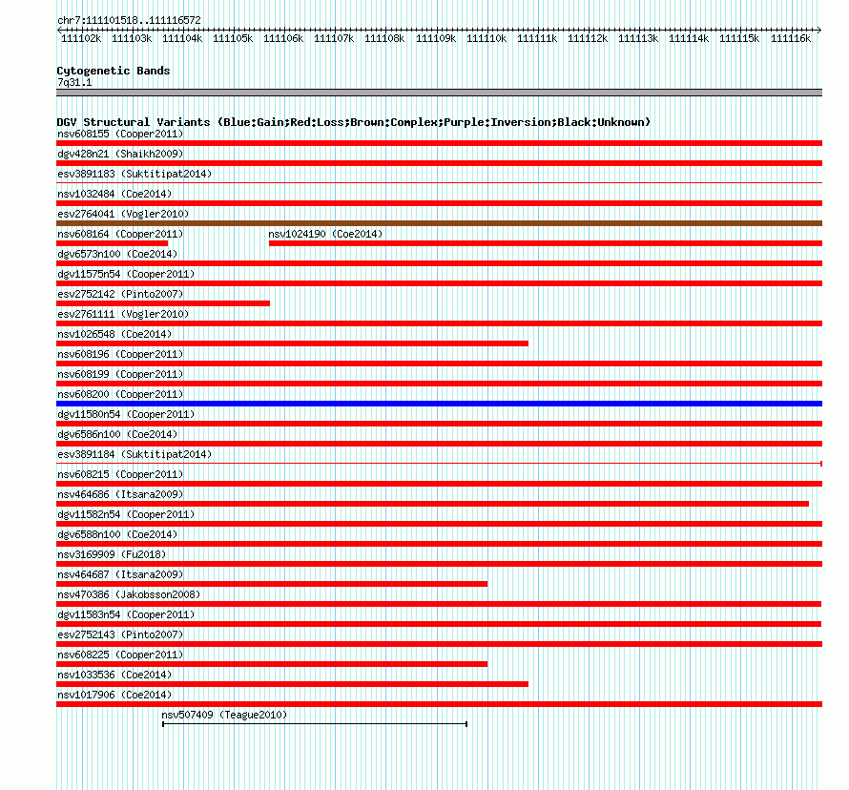849x790 pixels.
Task: Click the dgv6588n100 (Coe2014) label
Action: [117, 534]
